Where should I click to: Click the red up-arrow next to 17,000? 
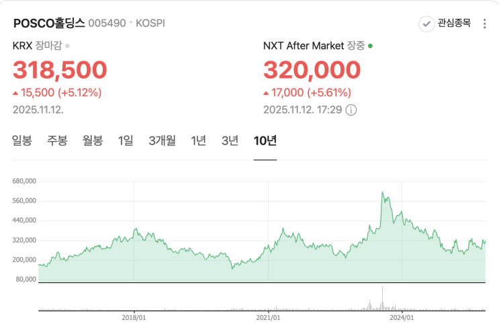[x=266, y=93]
